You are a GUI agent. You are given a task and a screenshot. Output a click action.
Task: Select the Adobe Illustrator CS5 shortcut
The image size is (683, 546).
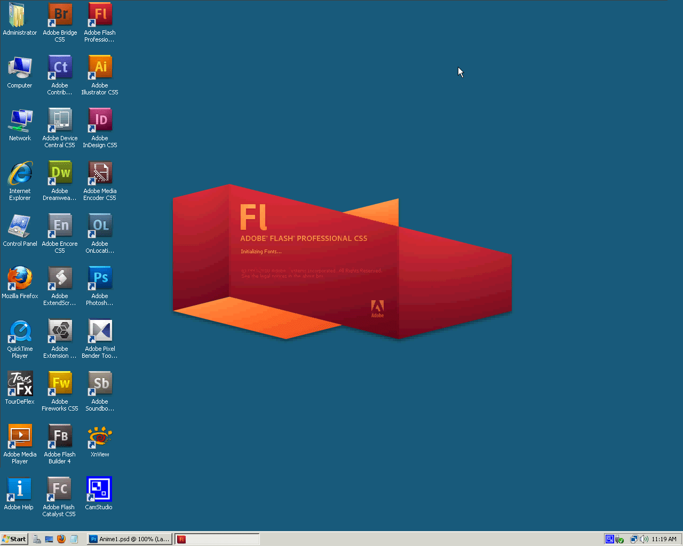pos(100,76)
